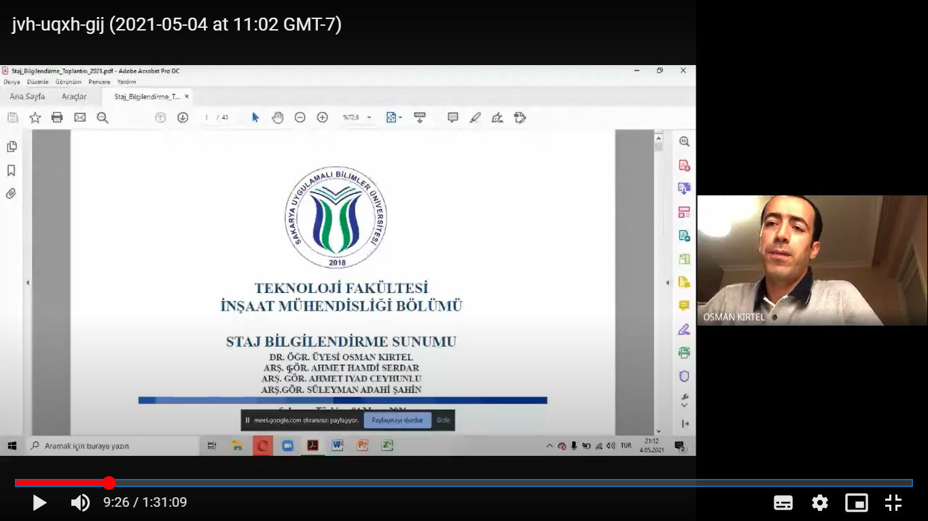This screenshot has height=521, width=928.
Task: Open the Pencere menu
Action: [x=99, y=81]
